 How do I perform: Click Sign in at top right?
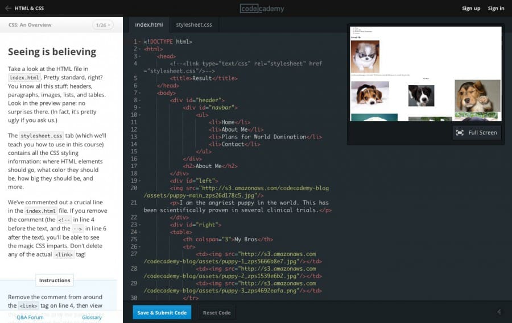[x=496, y=9]
